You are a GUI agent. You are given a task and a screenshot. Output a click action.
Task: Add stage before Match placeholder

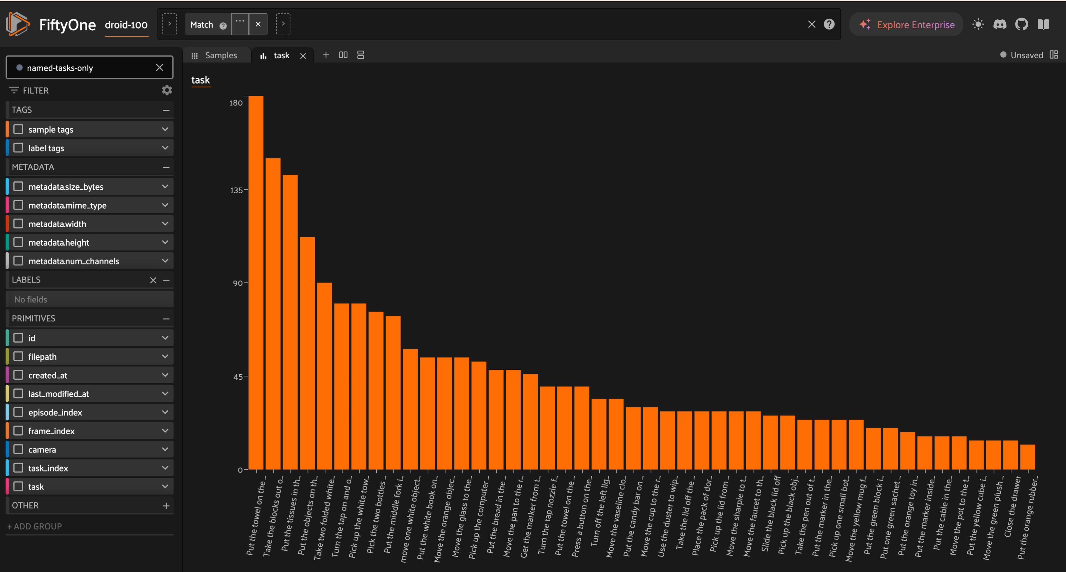[169, 24]
